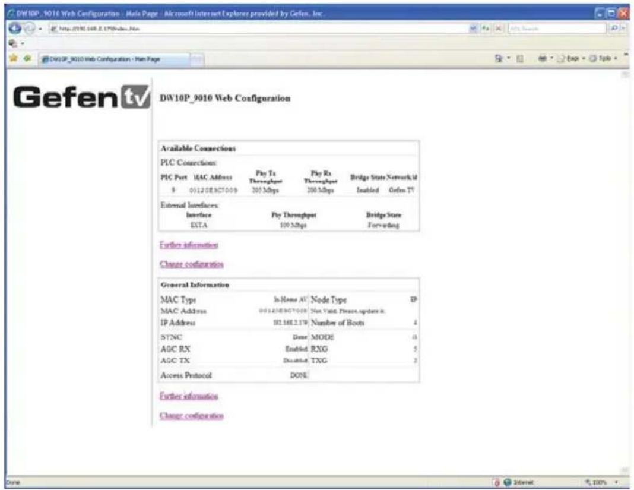Screen dimensions: 634x490
Task: Open Further information link under General Information
Action: (189, 396)
